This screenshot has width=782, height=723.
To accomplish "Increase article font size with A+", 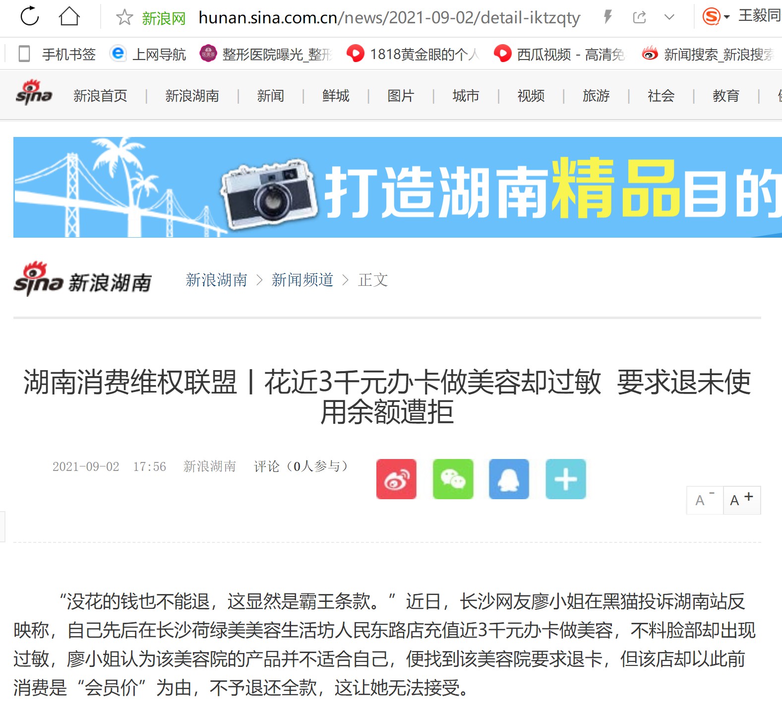I will (x=742, y=500).
